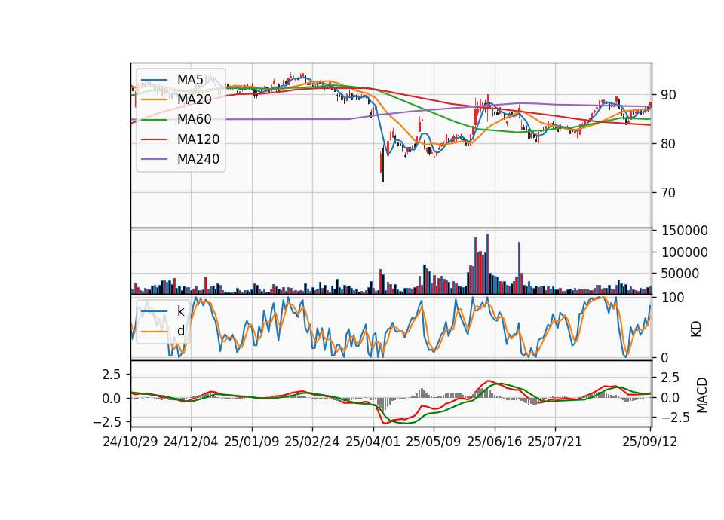Click the MA120 legend label
Screen dimensions: 724x520
(x=198, y=139)
